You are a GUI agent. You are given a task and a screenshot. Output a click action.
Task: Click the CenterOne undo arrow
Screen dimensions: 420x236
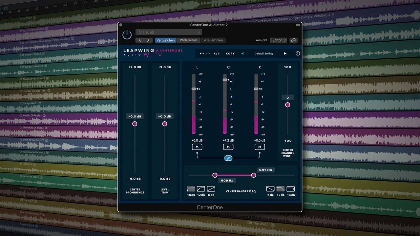[x=202, y=53]
